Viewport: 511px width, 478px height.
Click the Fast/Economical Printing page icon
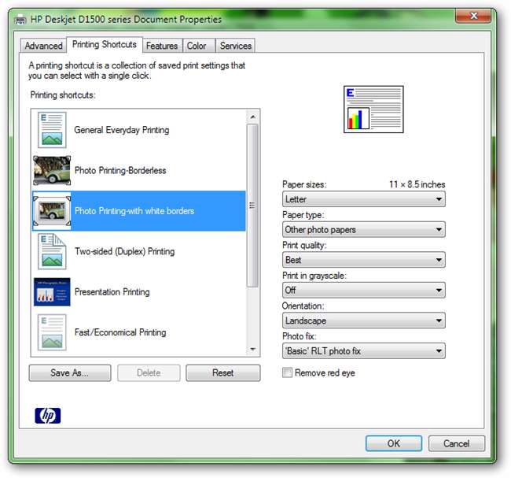[x=52, y=332]
